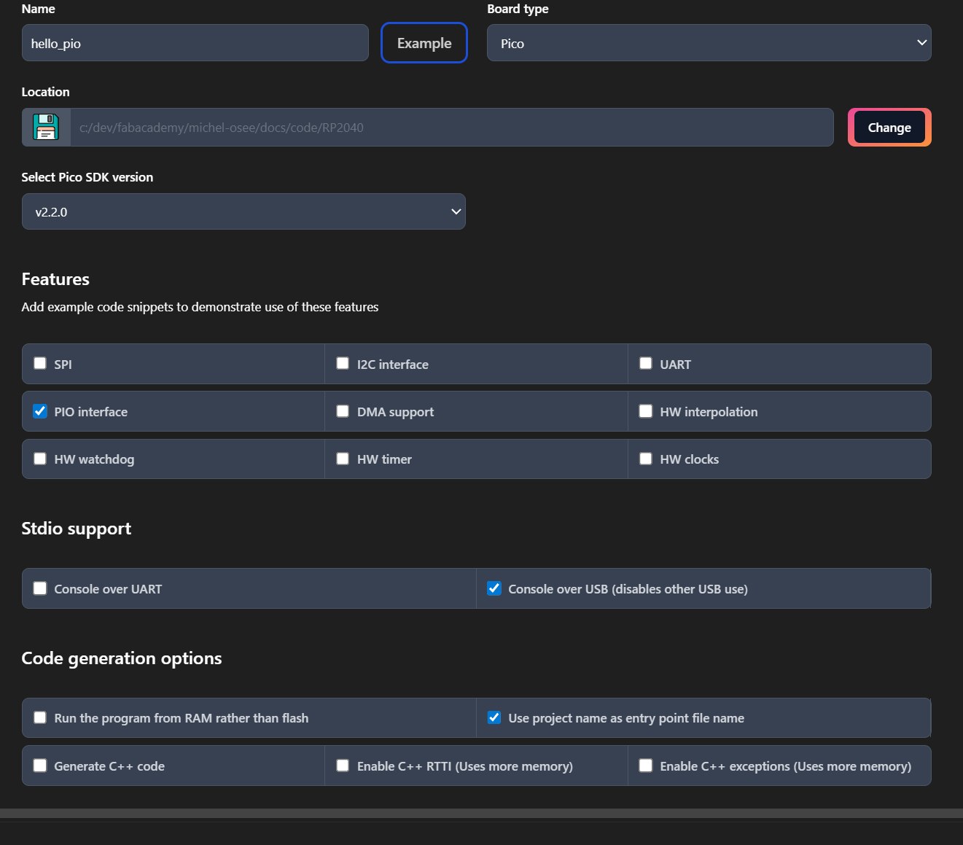Enable the HW clocks checkbox
Viewport: 963px width, 845px height.
pos(646,459)
